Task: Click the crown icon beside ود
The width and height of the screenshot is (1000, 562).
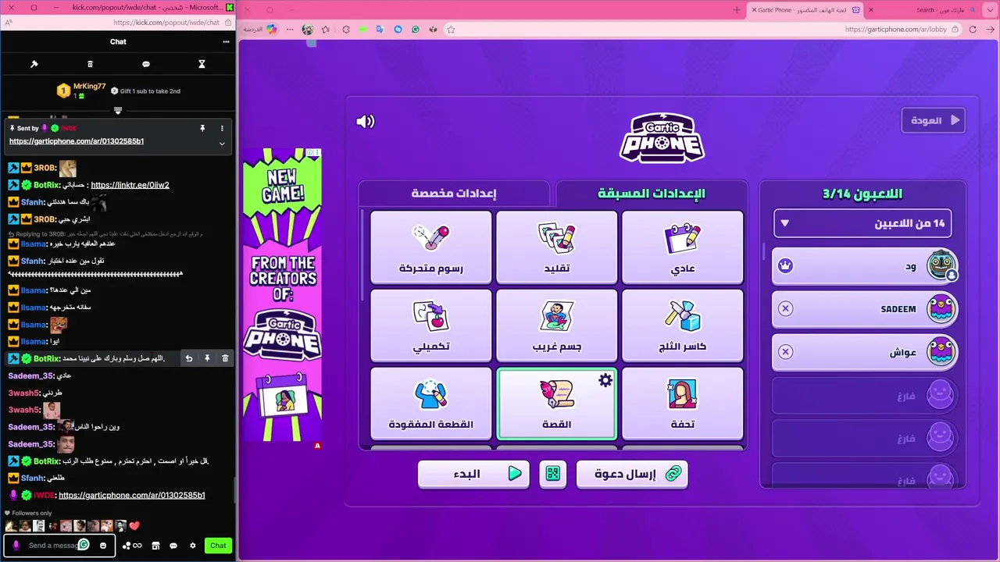Action: click(x=786, y=266)
